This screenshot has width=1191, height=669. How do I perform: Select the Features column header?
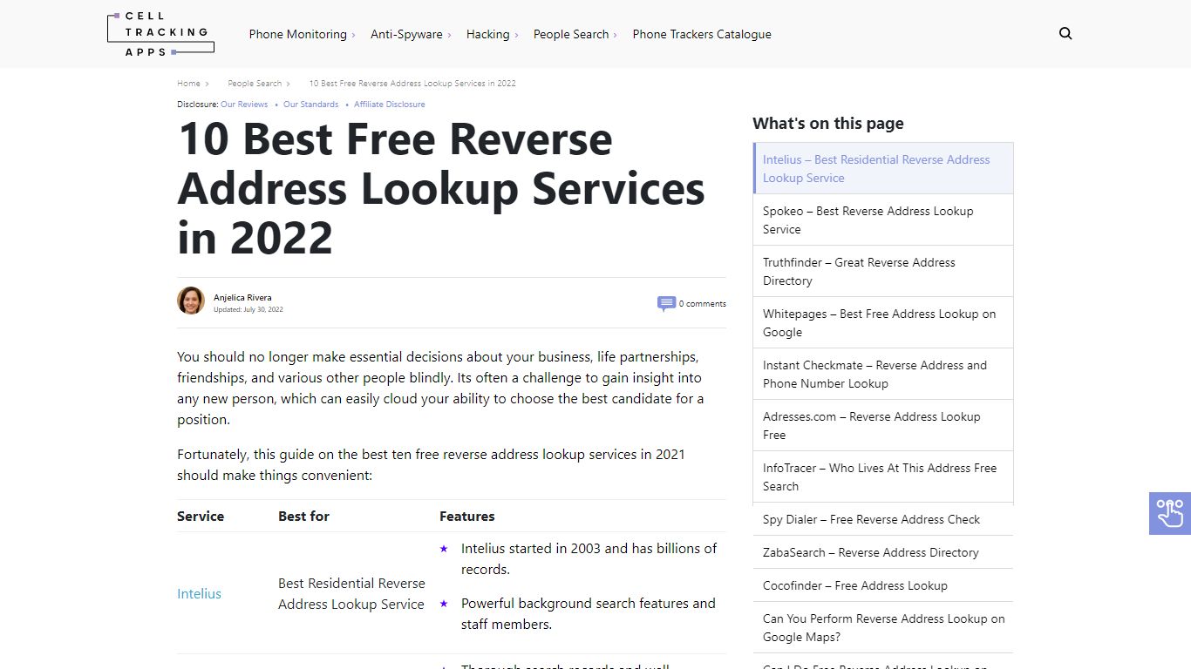[466, 516]
